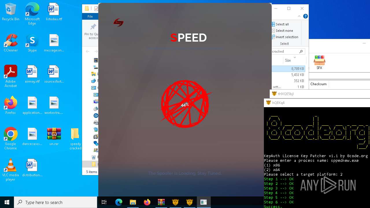
Task: Select the file row sized 352 KB
Action: point(288,81)
